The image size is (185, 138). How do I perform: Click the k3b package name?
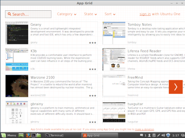(x=33, y=69)
